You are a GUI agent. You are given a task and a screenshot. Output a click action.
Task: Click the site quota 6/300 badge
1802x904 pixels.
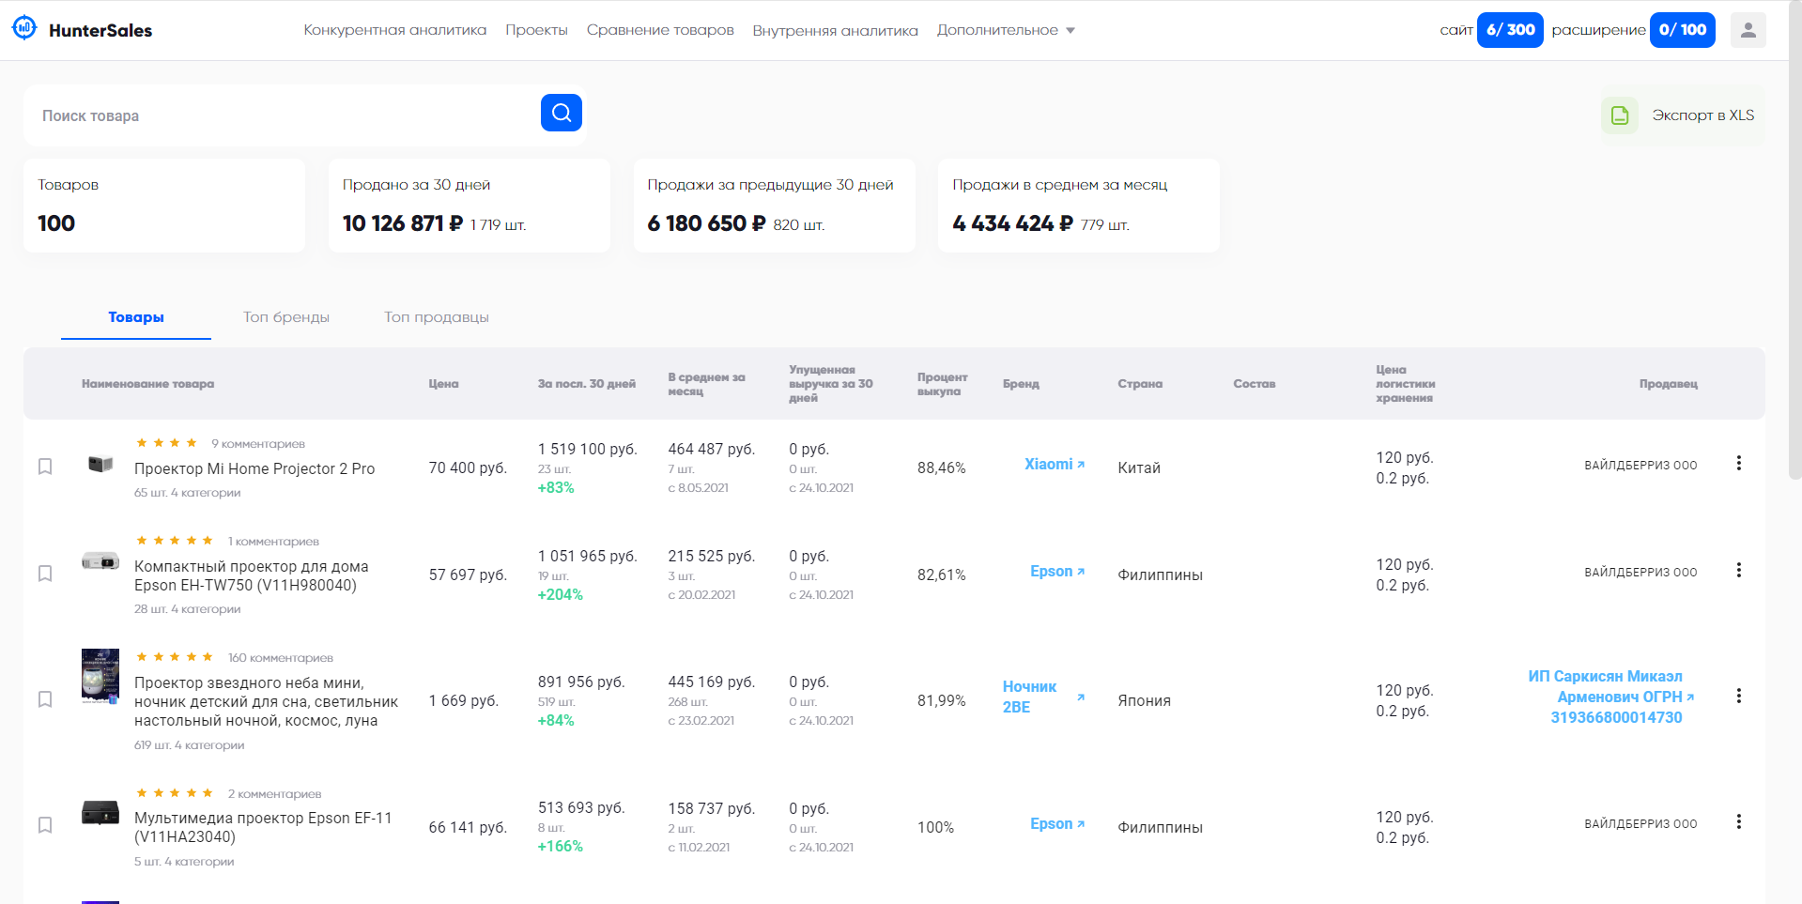1510,30
